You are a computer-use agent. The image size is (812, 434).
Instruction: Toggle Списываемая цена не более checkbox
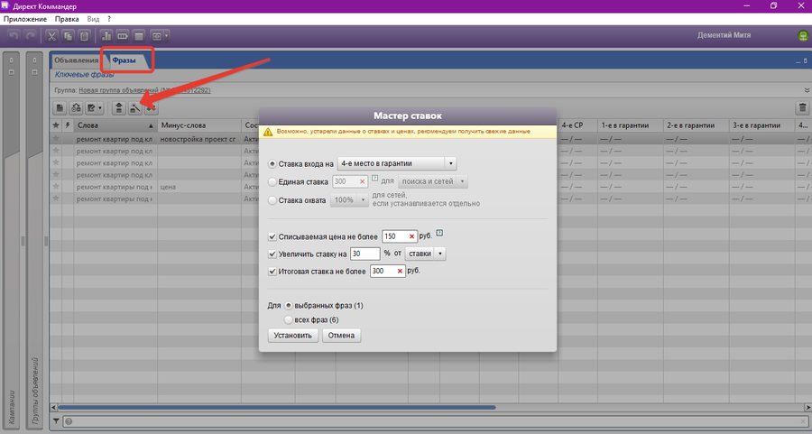tap(272, 236)
